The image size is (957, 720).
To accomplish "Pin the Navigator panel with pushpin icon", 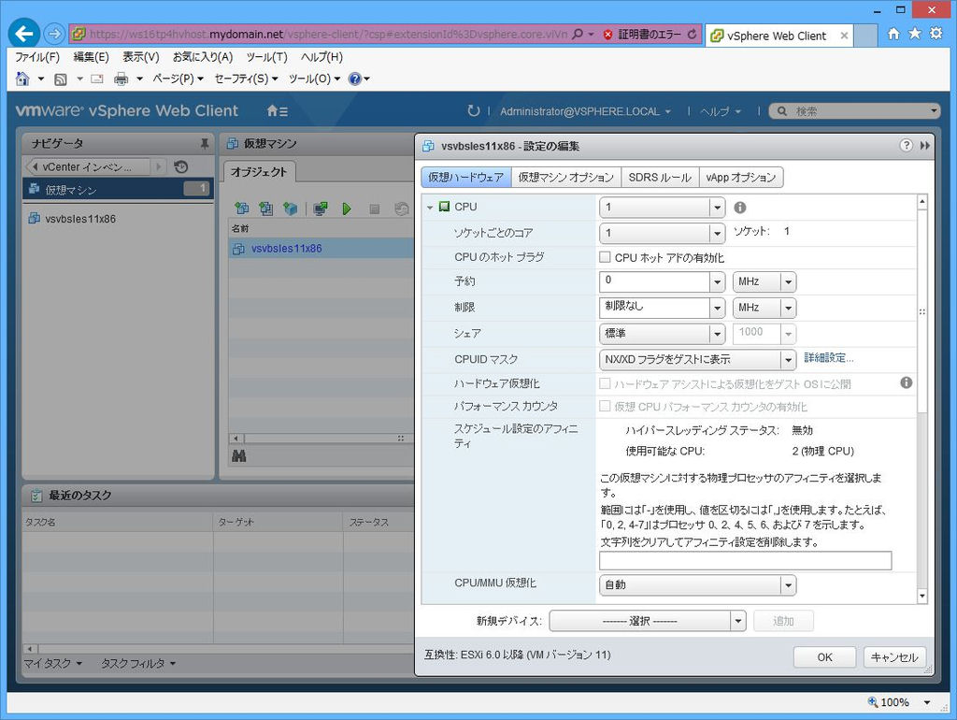I will pyautogui.click(x=205, y=143).
